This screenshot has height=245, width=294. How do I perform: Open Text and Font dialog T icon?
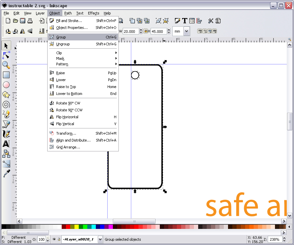(185, 21)
